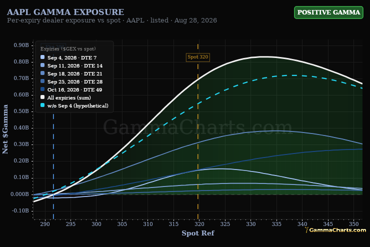Select the 'All expiries (sum)' legend entry
Image resolution: width=370 pixels, height=247 pixels.
tap(66, 97)
